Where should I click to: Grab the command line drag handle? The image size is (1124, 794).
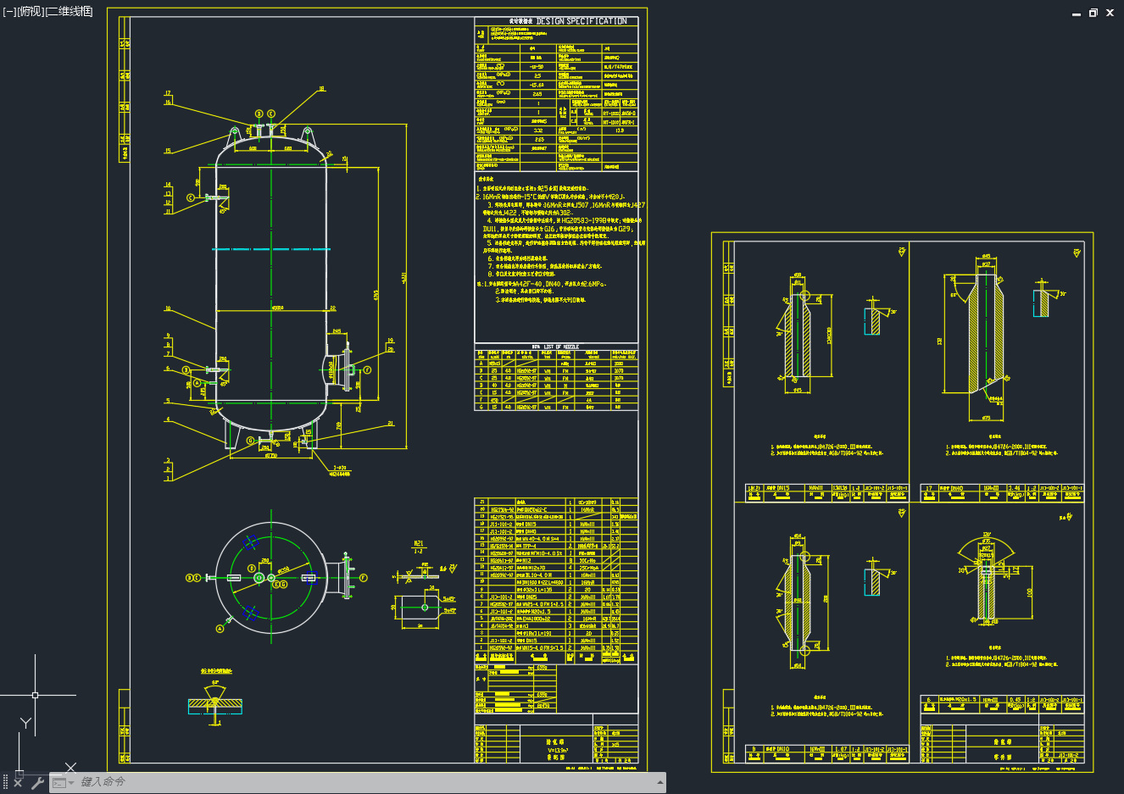coord(5,782)
